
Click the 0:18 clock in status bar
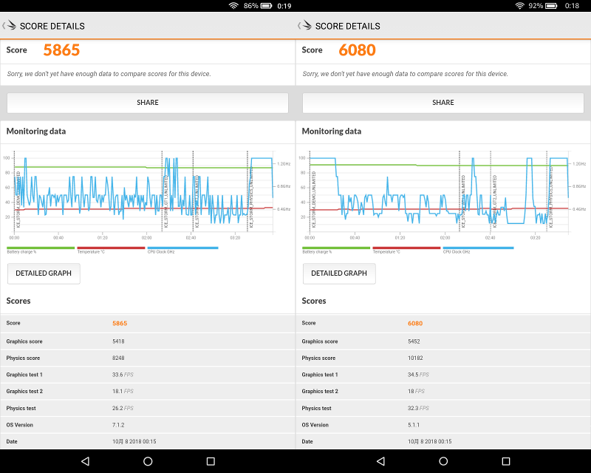click(572, 6)
